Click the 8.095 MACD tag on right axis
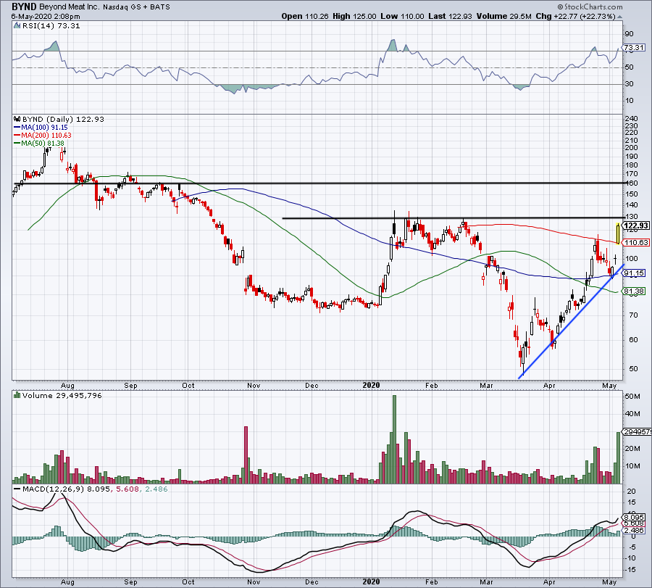The image size is (652, 588). point(634,518)
